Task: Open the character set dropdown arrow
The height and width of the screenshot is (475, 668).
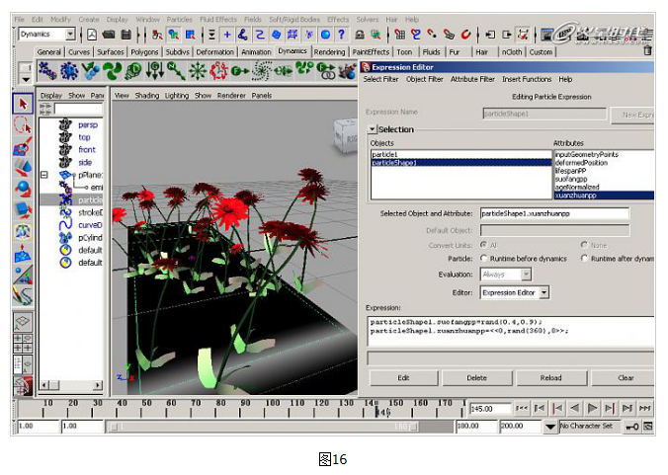Action: [x=550, y=426]
